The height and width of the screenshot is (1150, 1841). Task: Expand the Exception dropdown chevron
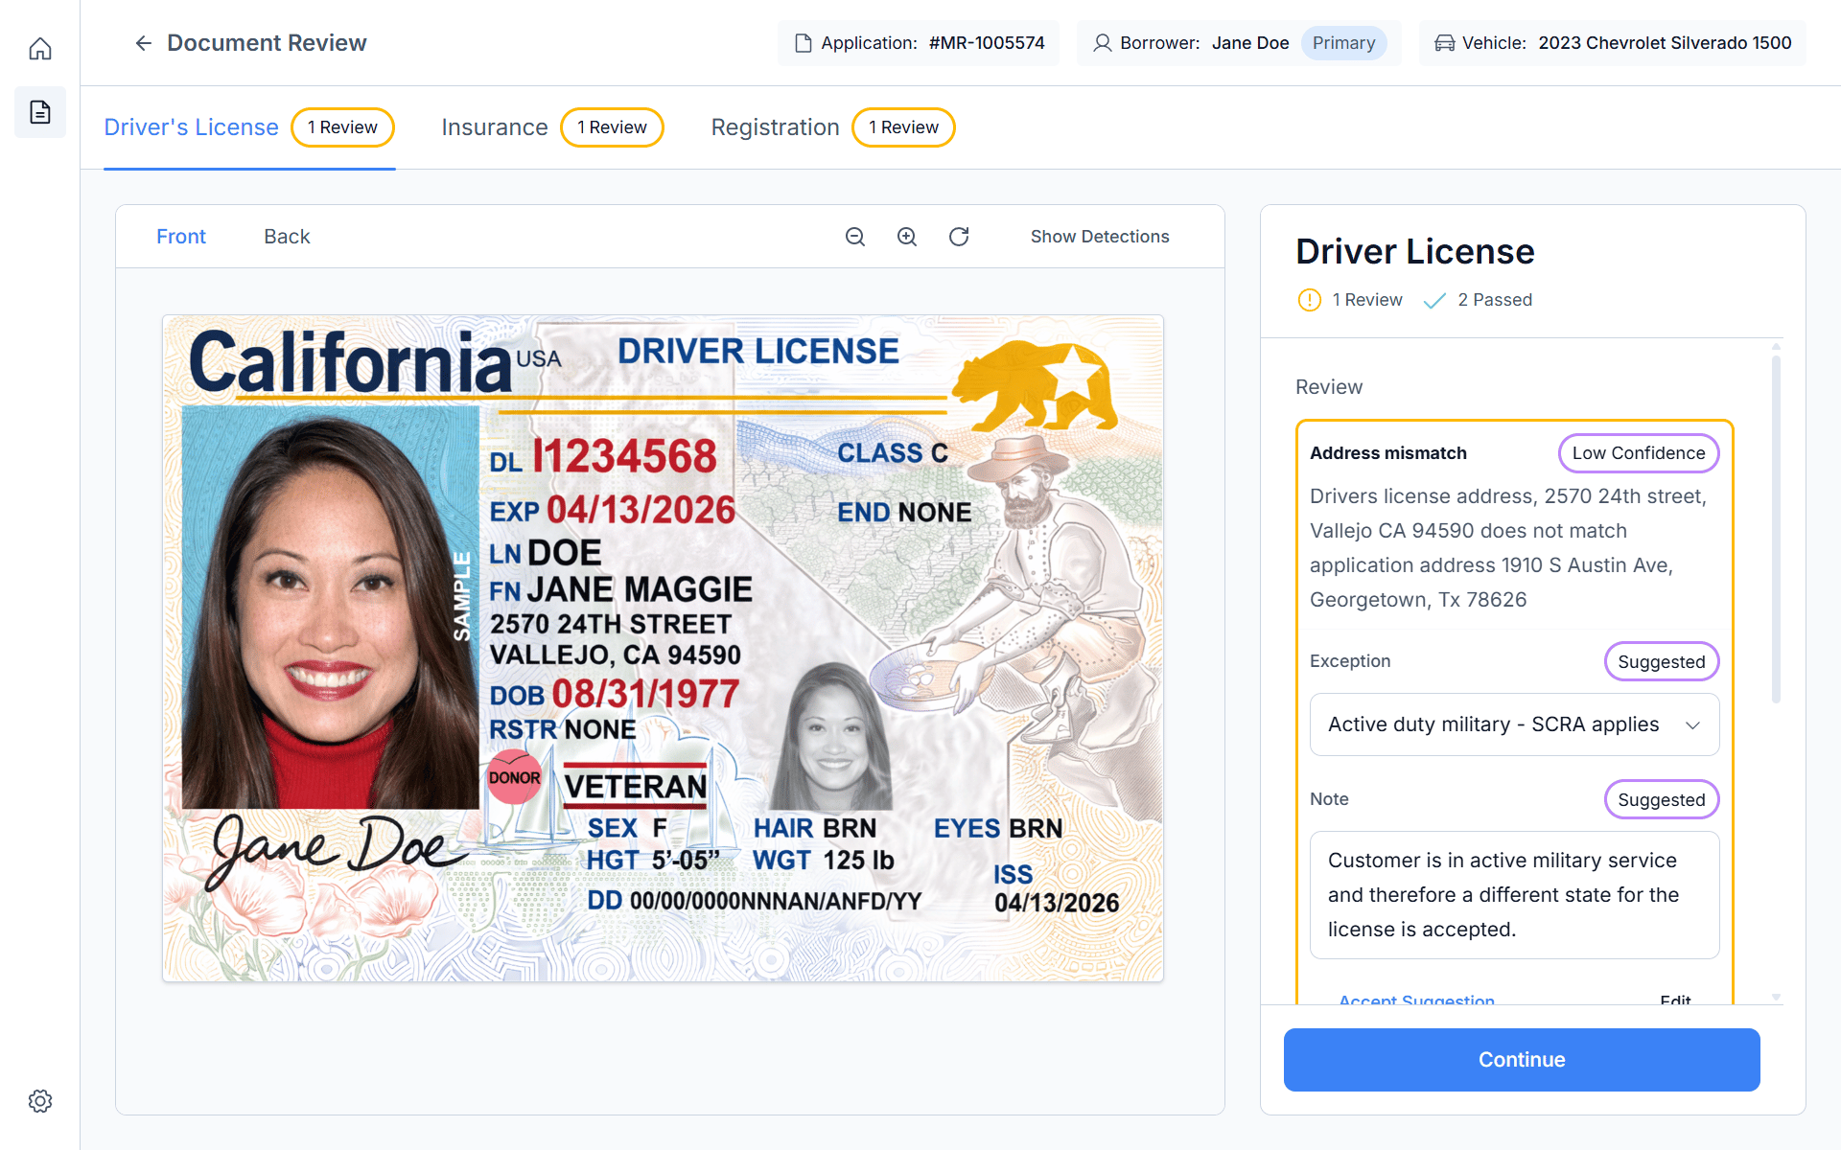[1693, 725]
